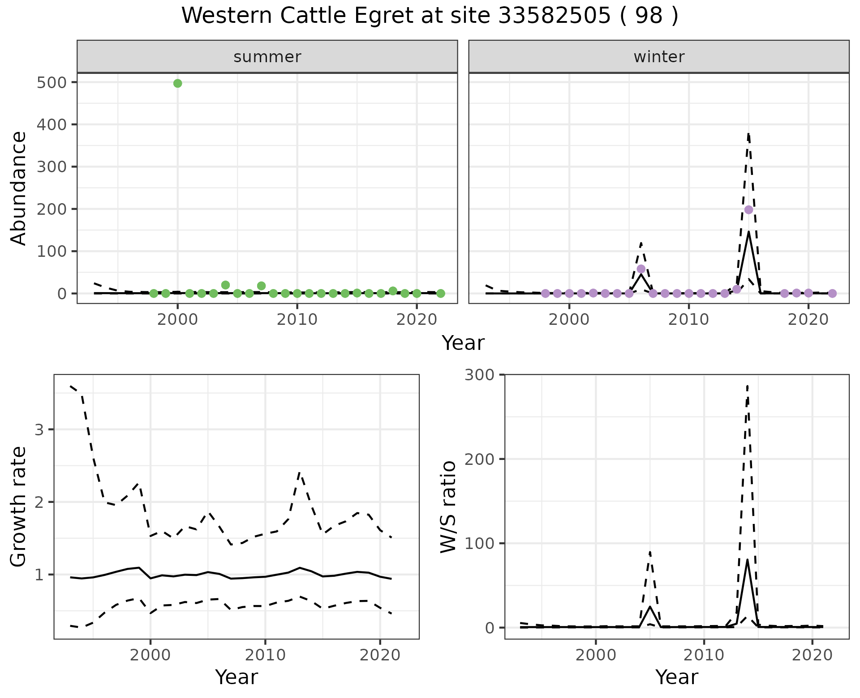860x698 pixels.
Task: Click the W/S ratio y-axis label
Action: (448, 506)
